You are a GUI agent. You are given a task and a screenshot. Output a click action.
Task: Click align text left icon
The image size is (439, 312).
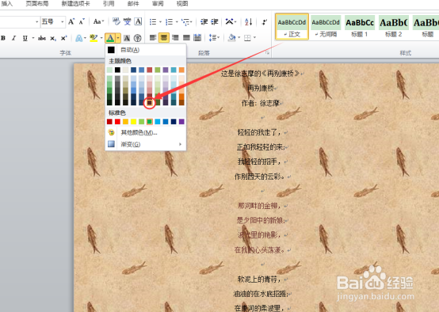point(153,37)
